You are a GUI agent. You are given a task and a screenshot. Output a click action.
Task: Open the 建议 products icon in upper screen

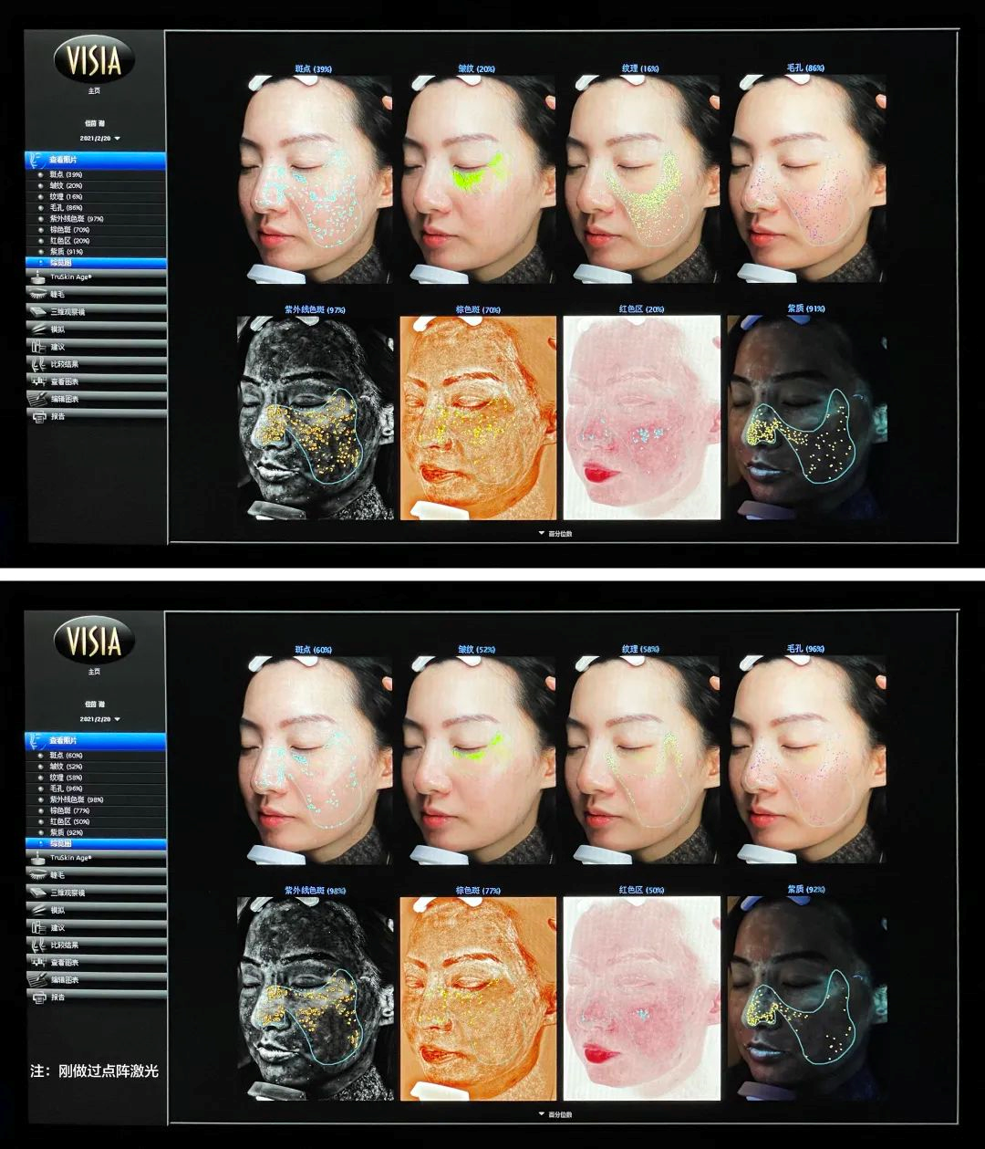[x=37, y=346]
